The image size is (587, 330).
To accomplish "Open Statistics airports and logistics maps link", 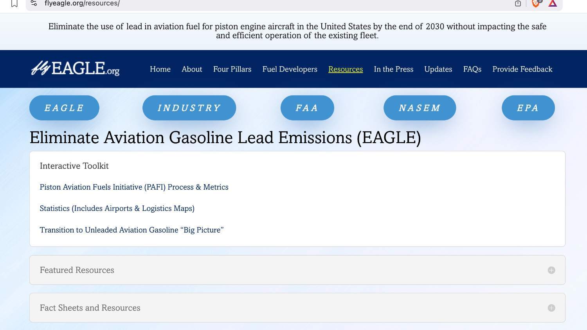I will 117,208.
